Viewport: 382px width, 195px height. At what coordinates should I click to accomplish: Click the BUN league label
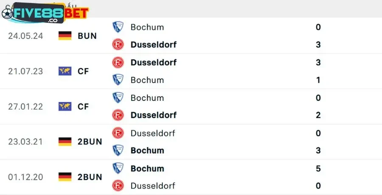87,36
